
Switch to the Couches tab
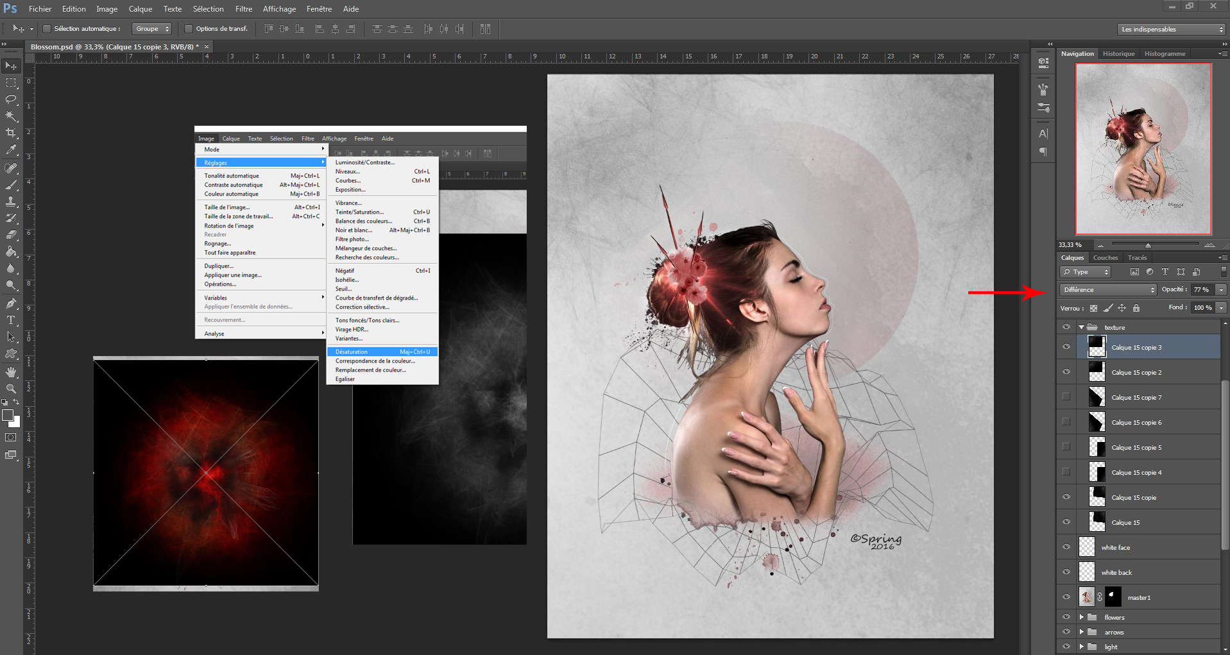1105,258
